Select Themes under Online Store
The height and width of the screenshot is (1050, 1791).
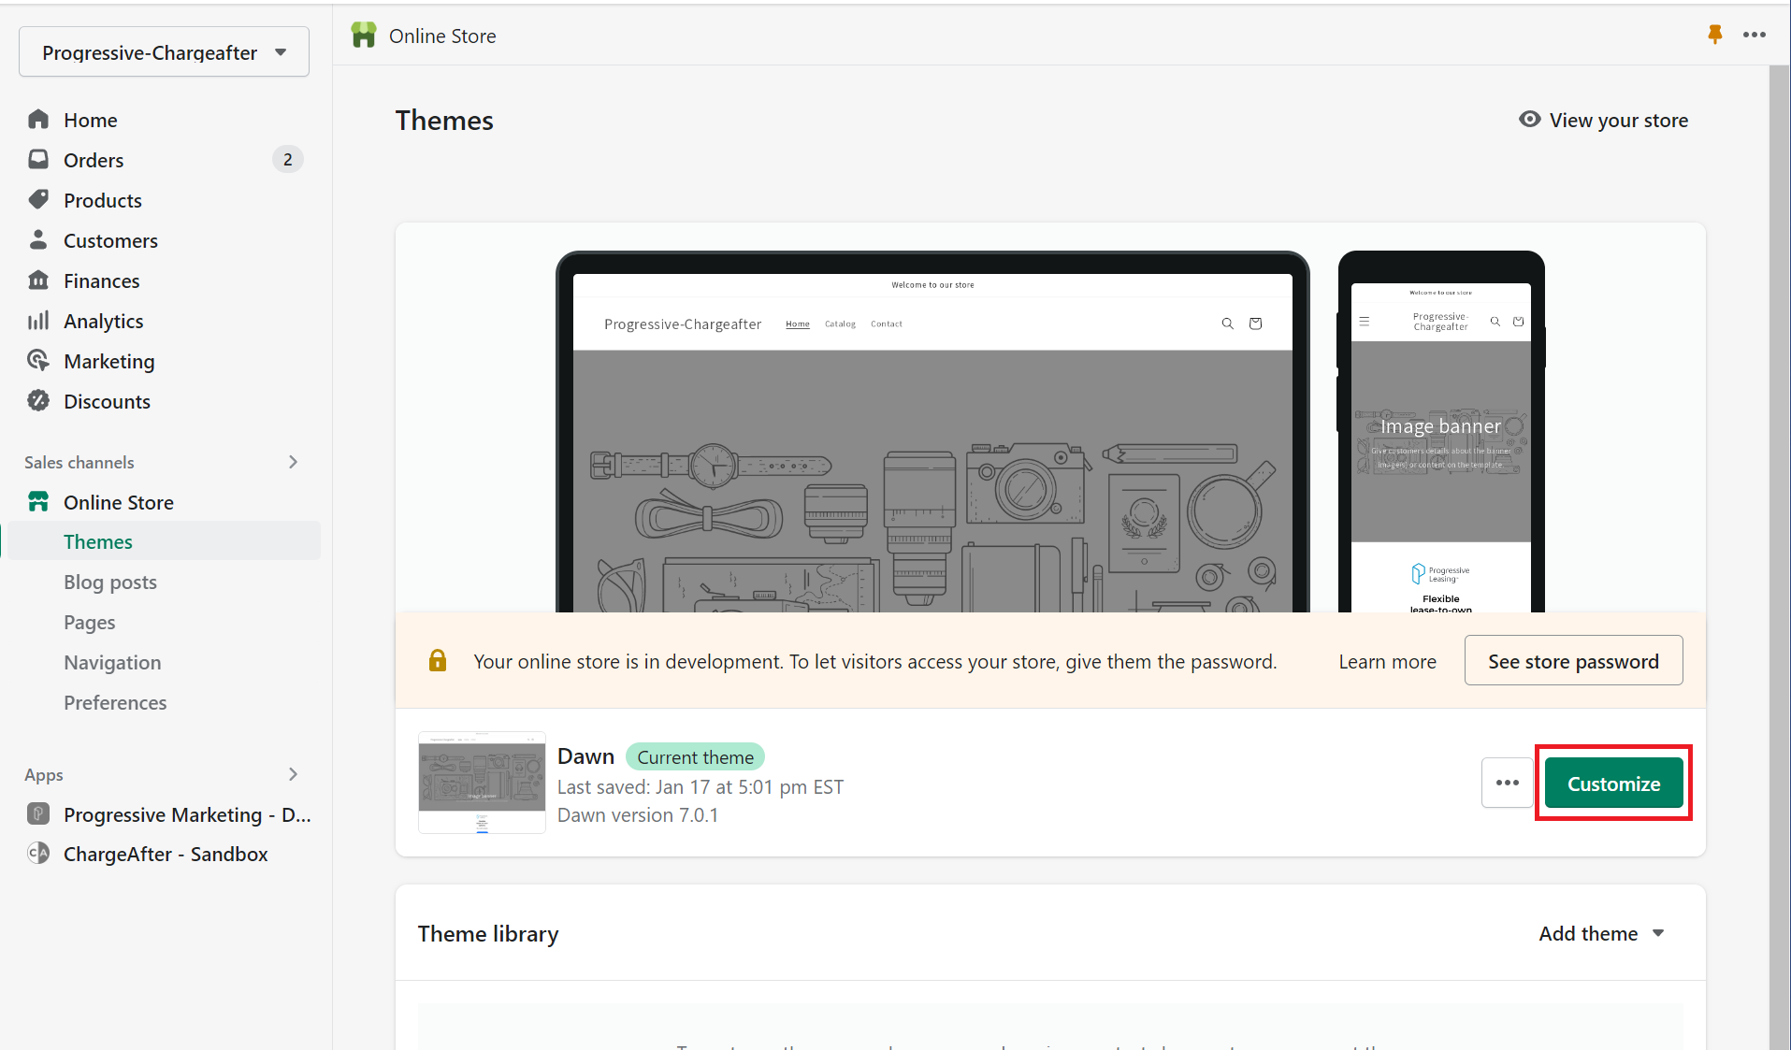point(164,541)
